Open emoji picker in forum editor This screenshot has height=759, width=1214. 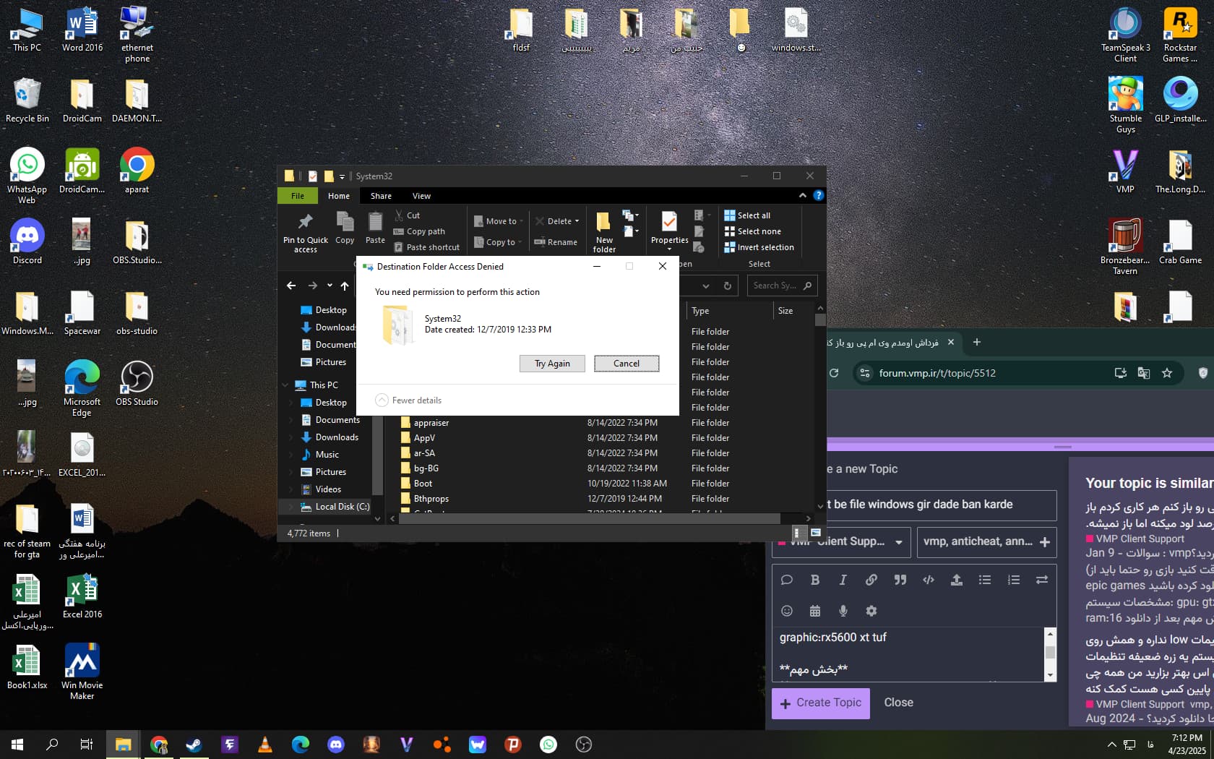[x=787, y=611]
